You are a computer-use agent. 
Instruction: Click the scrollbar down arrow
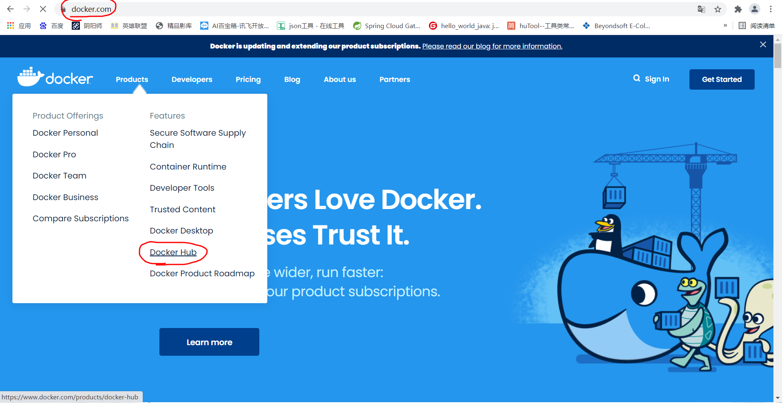coord(778,398)
